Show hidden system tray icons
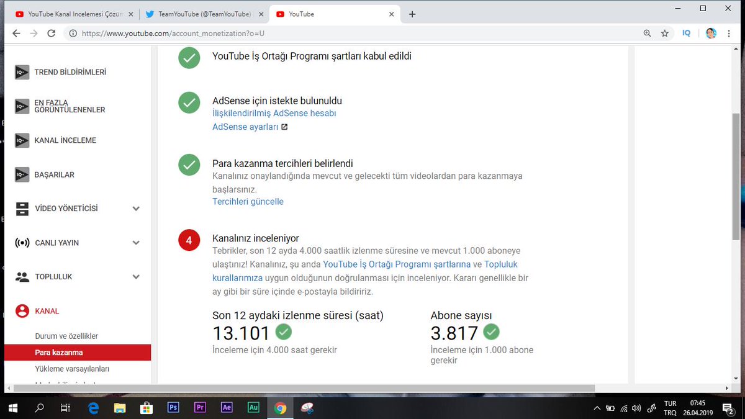 coord(597,408)
